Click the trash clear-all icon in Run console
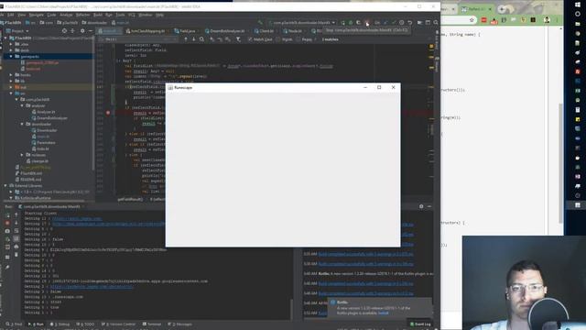 pos(16,255)
